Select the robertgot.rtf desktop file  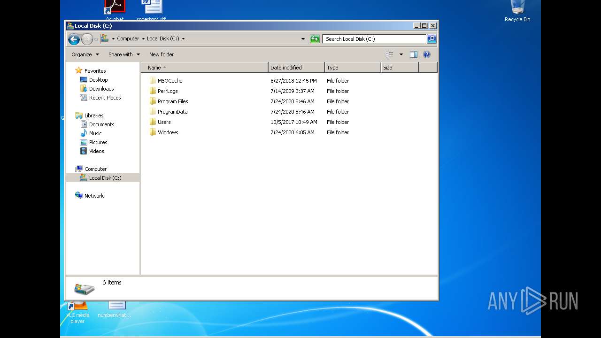tap(151, 10)
